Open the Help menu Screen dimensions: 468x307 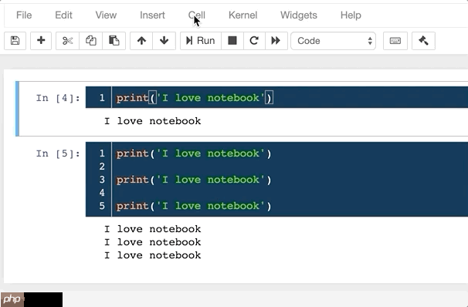pos(351,15)
